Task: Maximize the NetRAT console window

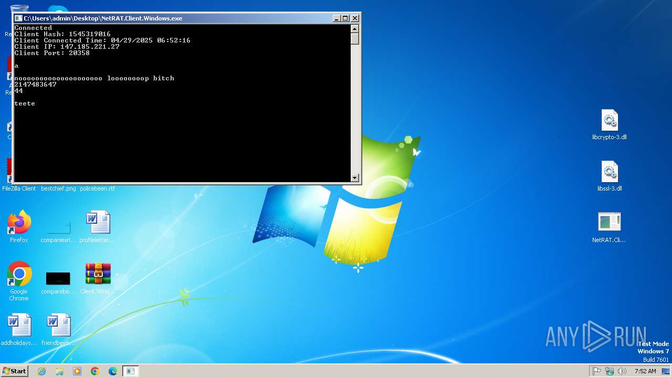Action: [x=345, y=18]
